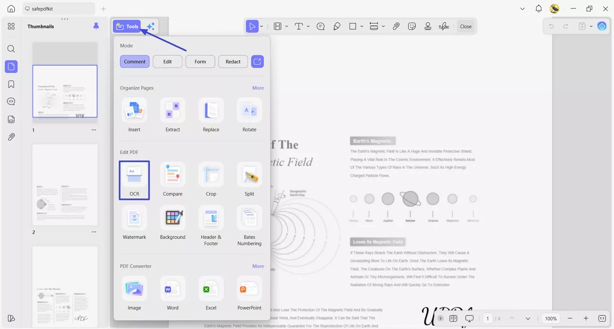Open page 1 thumbnail options menu
614x329 pixels.
94,130
